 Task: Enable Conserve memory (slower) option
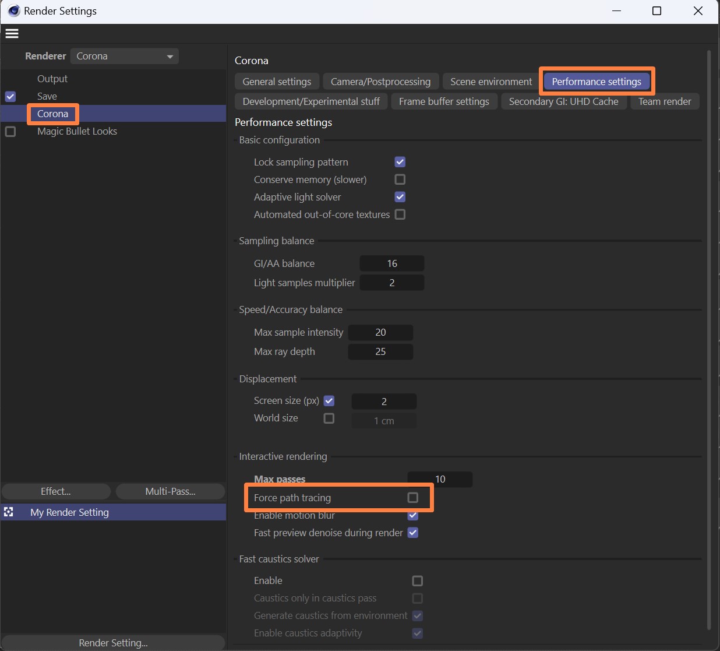pos(400,180)
